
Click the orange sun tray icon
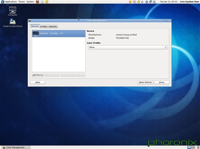(130, 2)
